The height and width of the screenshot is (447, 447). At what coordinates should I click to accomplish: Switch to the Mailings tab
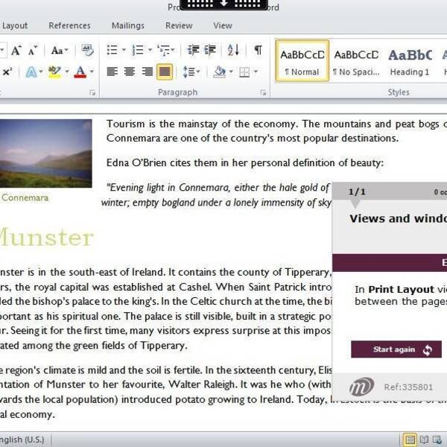click(128, 25)
